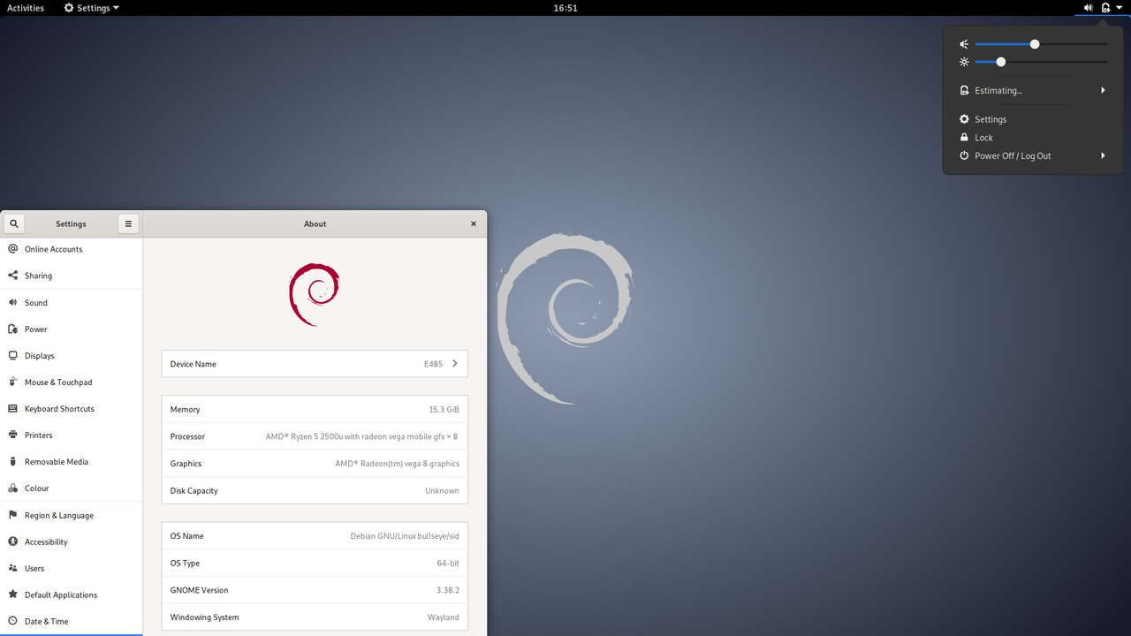Click the muted speaker icon in system menu
This screenshot has width=1131, height=636.
pos(964,44)
